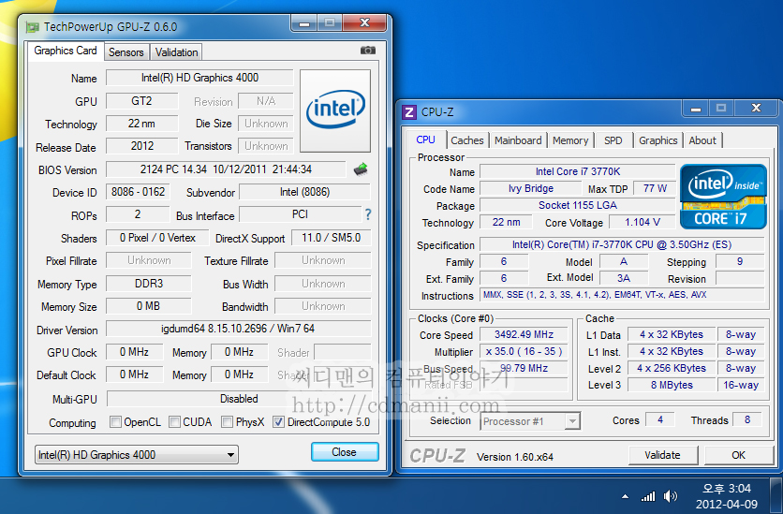Viewport: 783px width, 514px height.
Task: Click the Subvendor Intel (8086) field
Action: (x=305, y=192)
